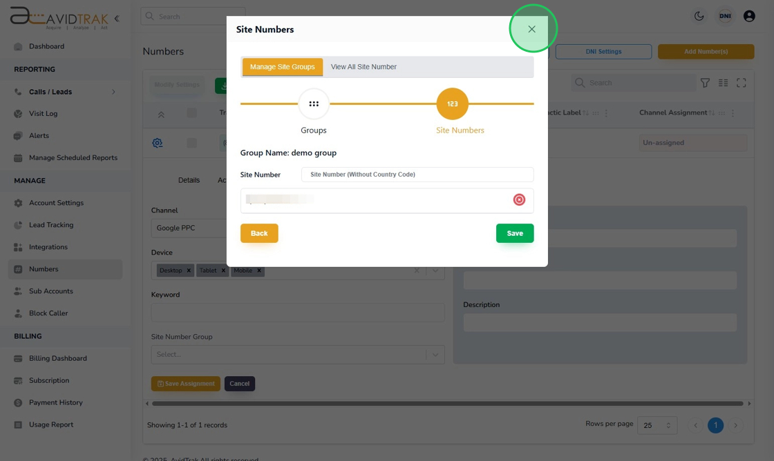Click the Account Settings gear icon
This screenshot has width=774, height=461.
[18, 203]
